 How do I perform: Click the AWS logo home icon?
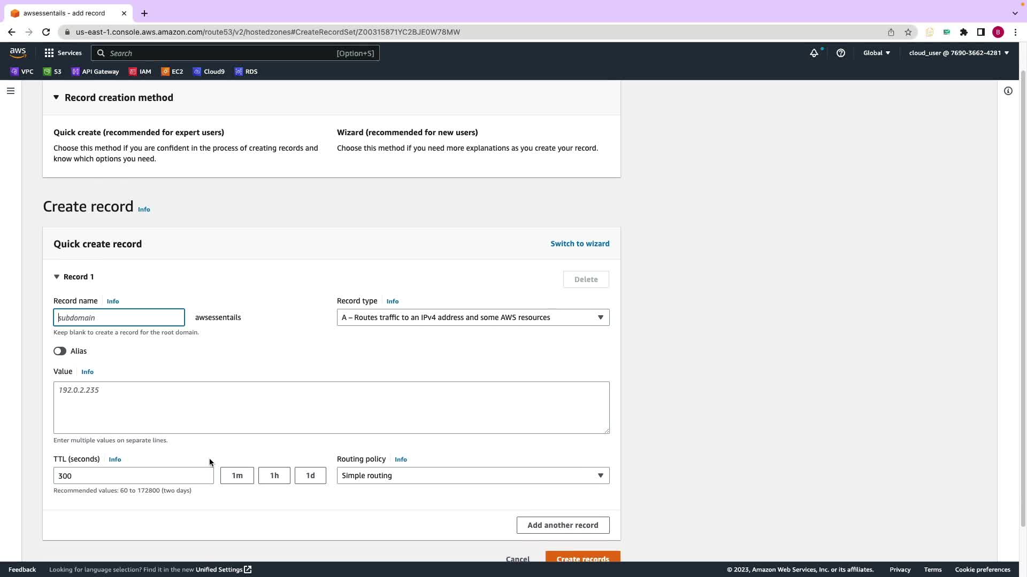[18, 52]
